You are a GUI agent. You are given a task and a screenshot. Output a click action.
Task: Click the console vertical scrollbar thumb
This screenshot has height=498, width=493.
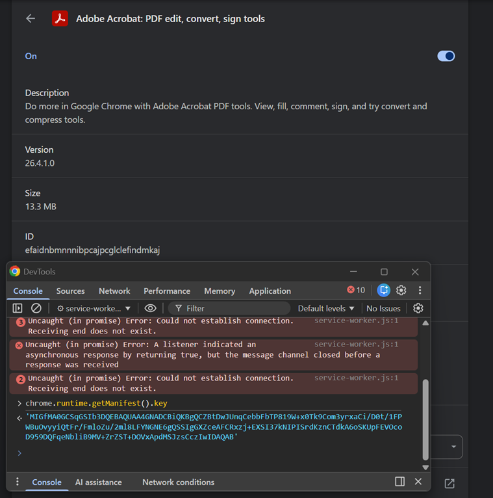click(x=425, y=419)
